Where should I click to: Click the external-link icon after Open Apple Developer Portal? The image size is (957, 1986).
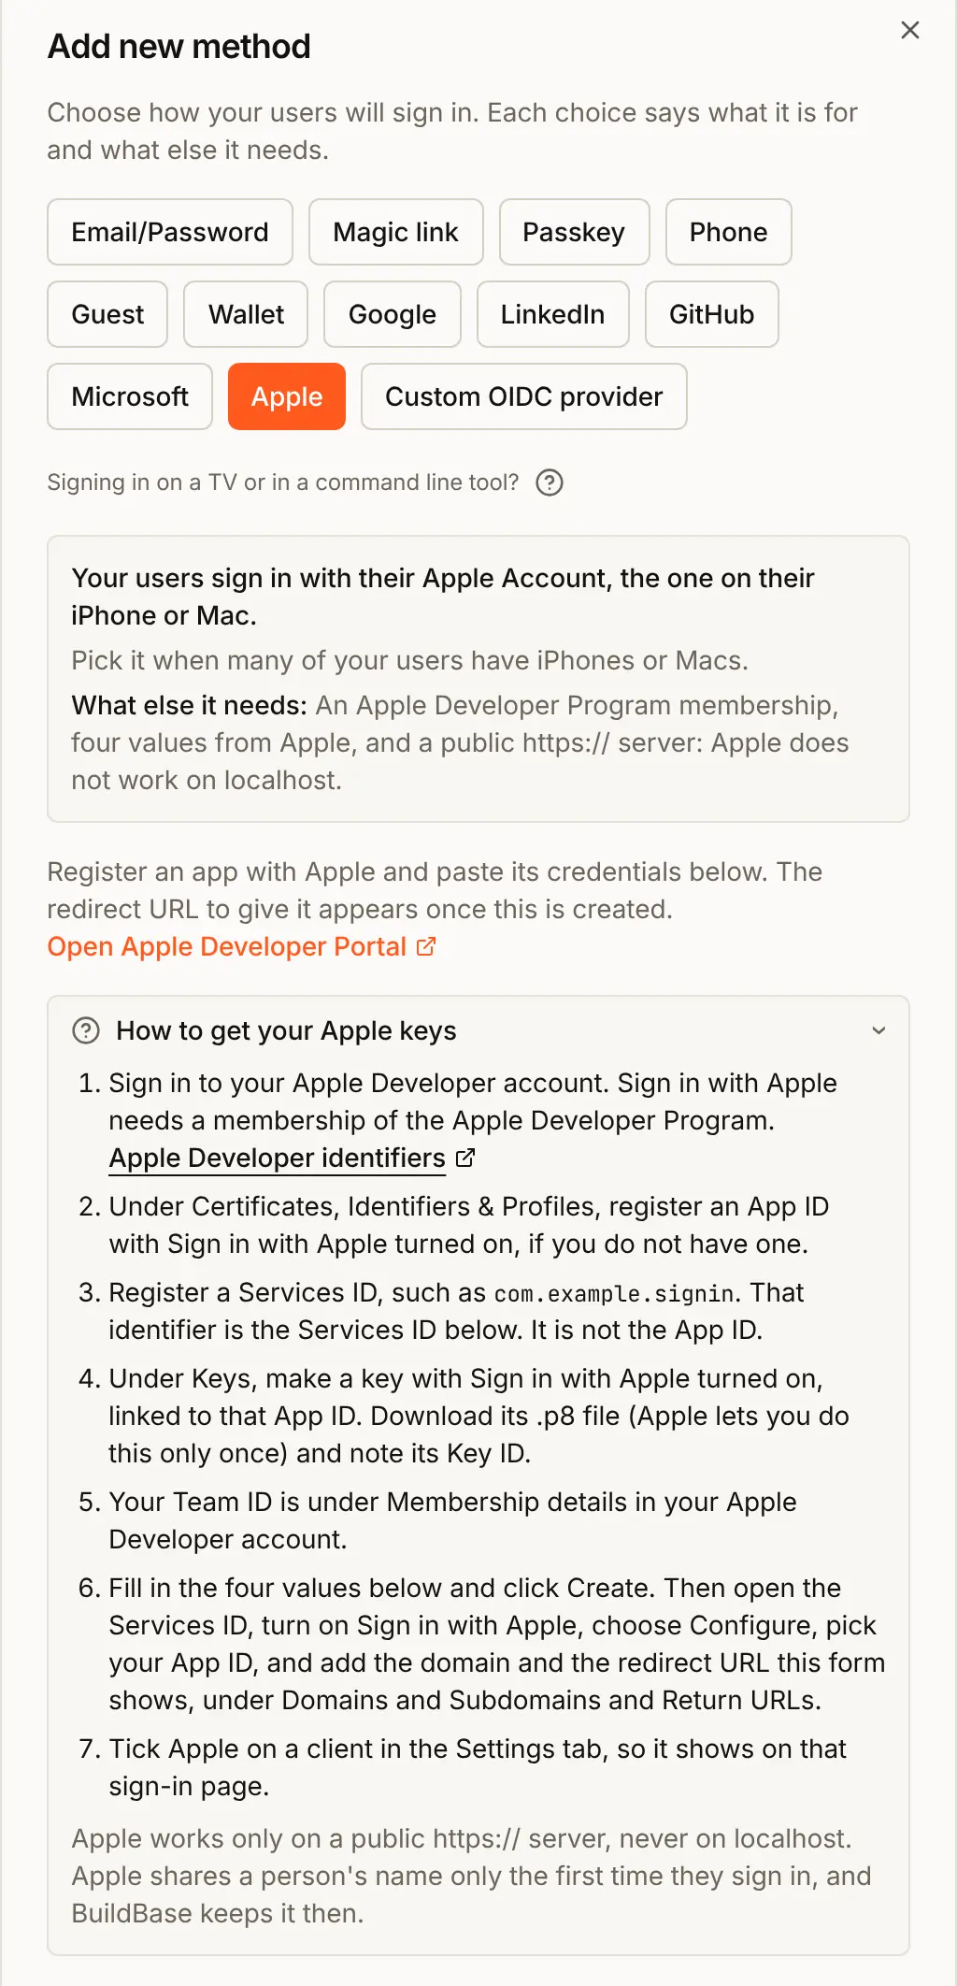(426, 946)
